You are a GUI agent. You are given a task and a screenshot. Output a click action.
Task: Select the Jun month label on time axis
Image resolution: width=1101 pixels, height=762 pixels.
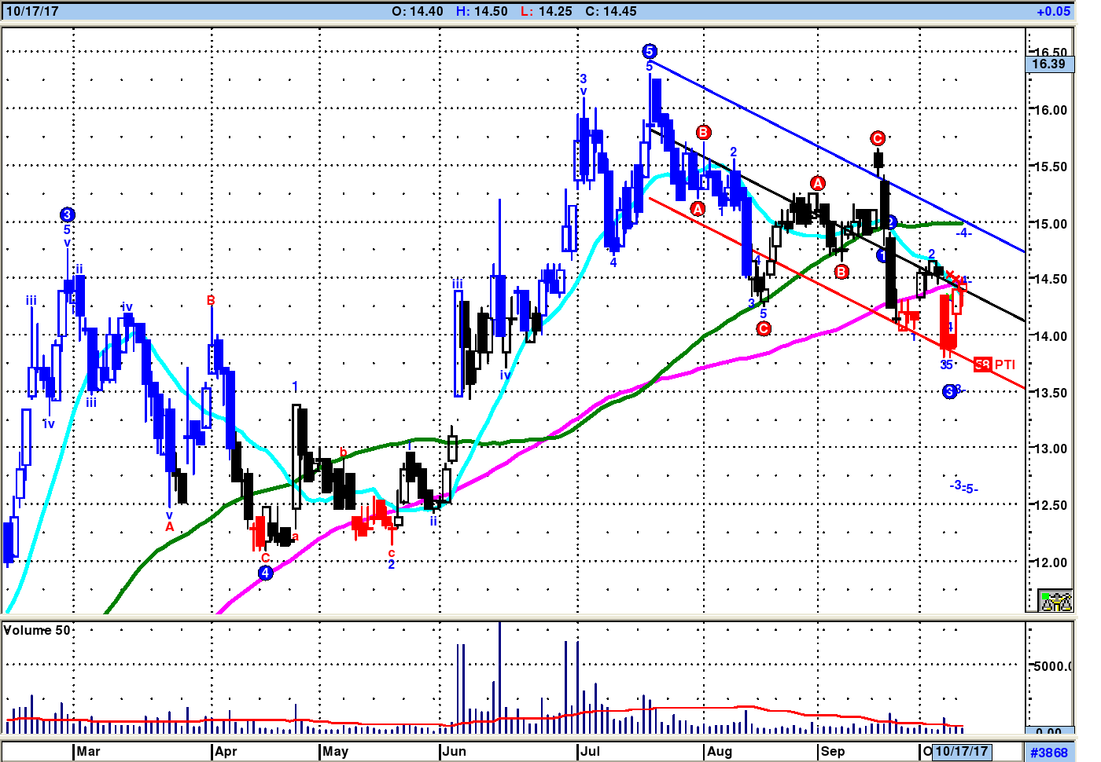(454, 751)
